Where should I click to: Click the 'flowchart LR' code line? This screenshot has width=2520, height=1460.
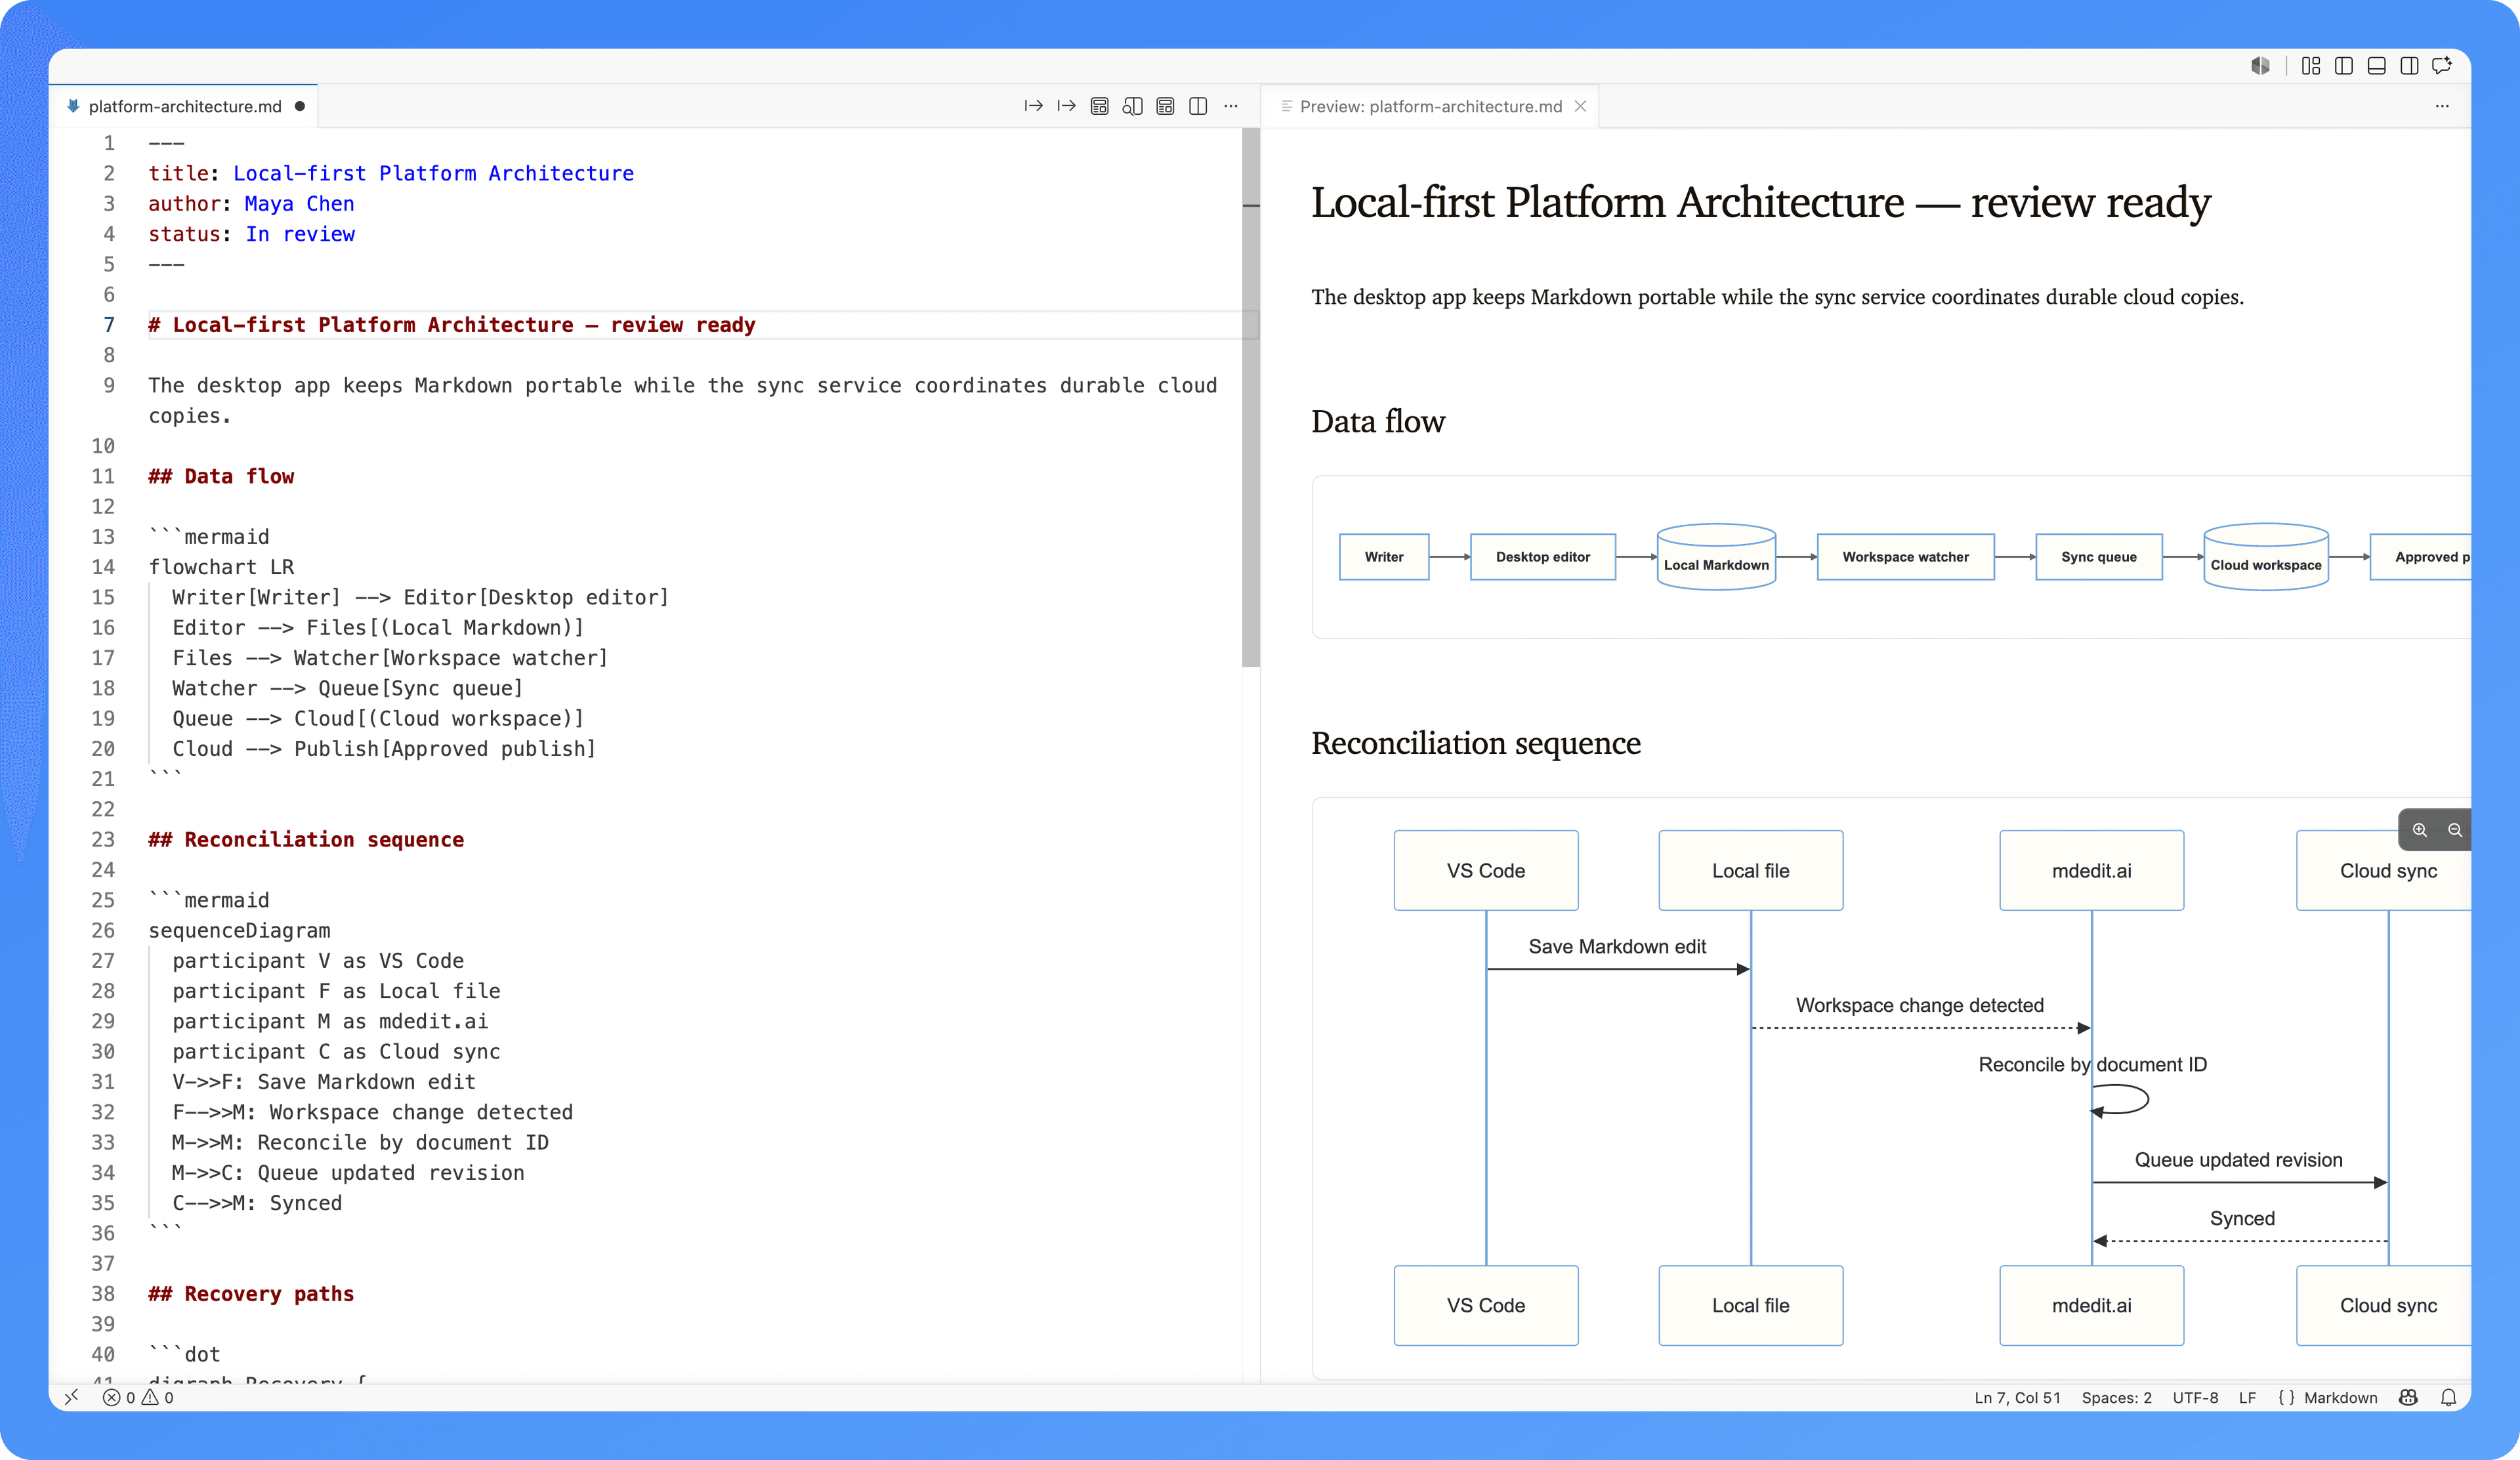click(221, 567)
